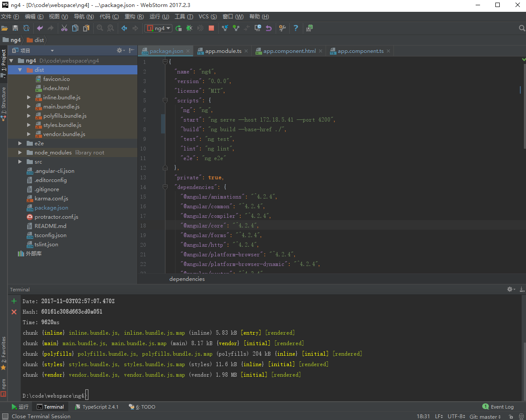Switch to the app.component.ts tab
Viewport: 526px width, 420px height.
360,51
